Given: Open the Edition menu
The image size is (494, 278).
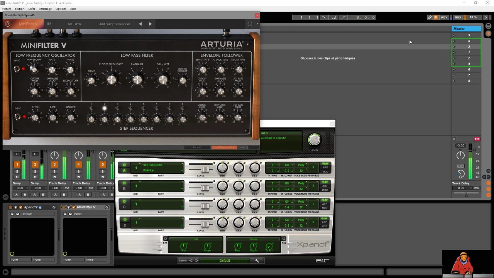Looking at the screenshot, I should coord(19,8).
